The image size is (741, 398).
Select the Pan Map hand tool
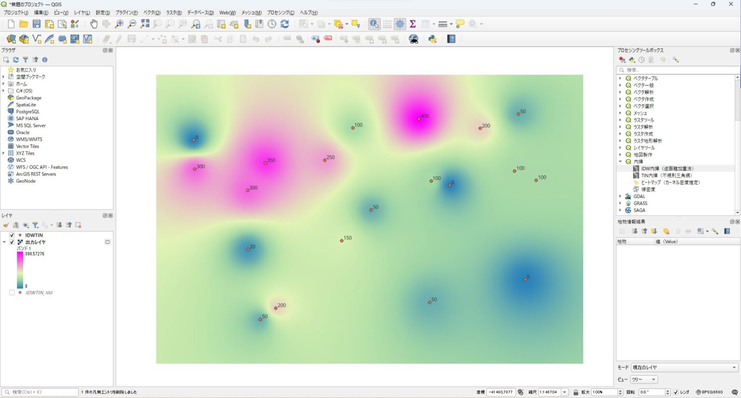coord(94,24)
